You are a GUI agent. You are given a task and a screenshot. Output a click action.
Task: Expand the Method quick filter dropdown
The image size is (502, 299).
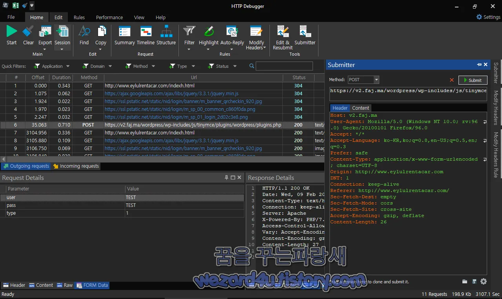(x=153, y=66)
